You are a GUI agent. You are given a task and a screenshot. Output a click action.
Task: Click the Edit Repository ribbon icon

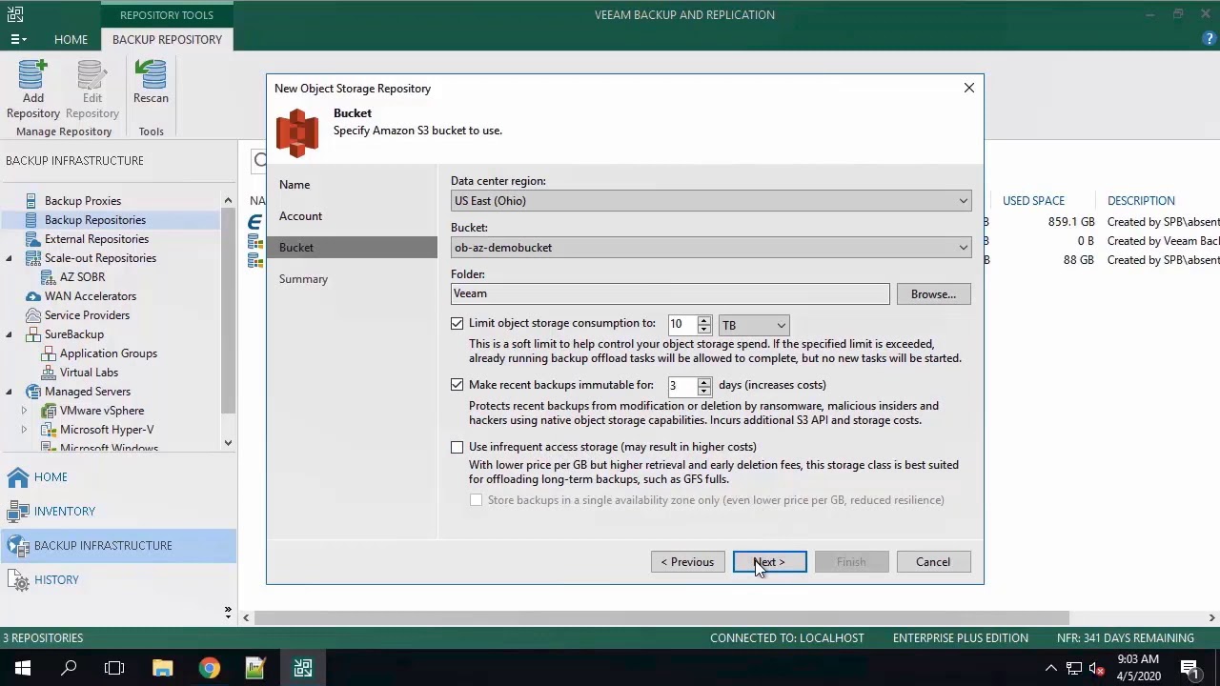point(91,89)
